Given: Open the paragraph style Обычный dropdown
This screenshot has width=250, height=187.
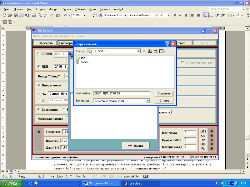Looking at the screenshot, I should coord(126,15).
